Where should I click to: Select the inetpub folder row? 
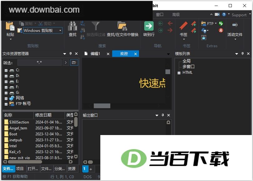coord(38,140)
